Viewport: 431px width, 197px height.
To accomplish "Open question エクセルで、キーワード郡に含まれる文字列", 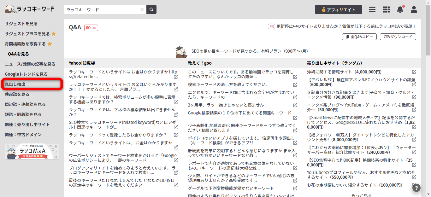I will tap(241, 95).
